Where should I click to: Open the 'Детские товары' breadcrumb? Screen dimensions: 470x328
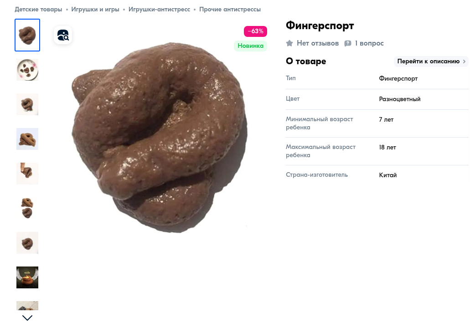coord(38,9)
